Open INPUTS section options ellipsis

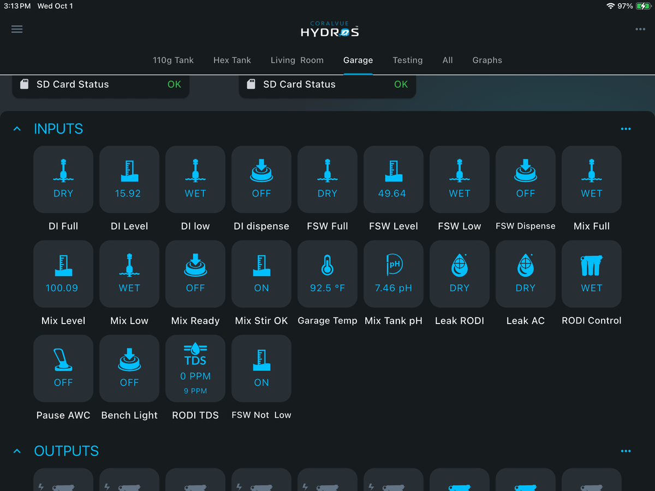point(626,129)
